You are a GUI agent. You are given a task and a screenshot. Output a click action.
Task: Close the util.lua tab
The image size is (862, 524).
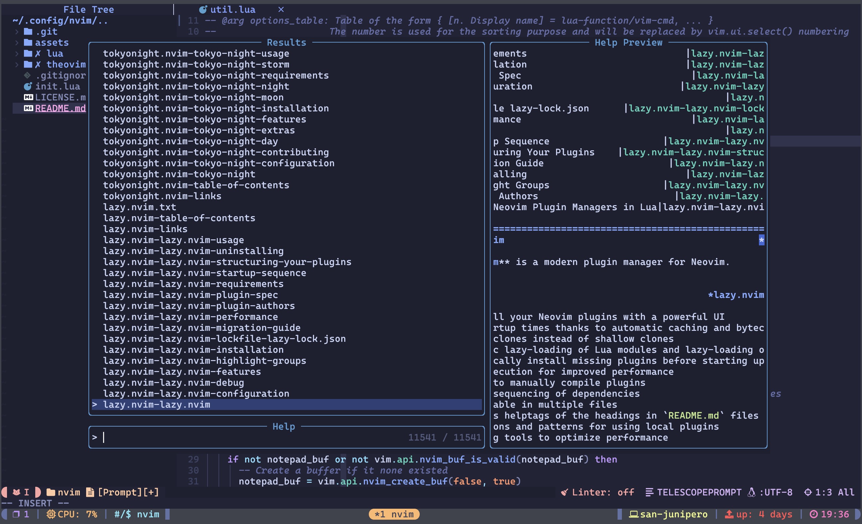[x=281, y=9]
